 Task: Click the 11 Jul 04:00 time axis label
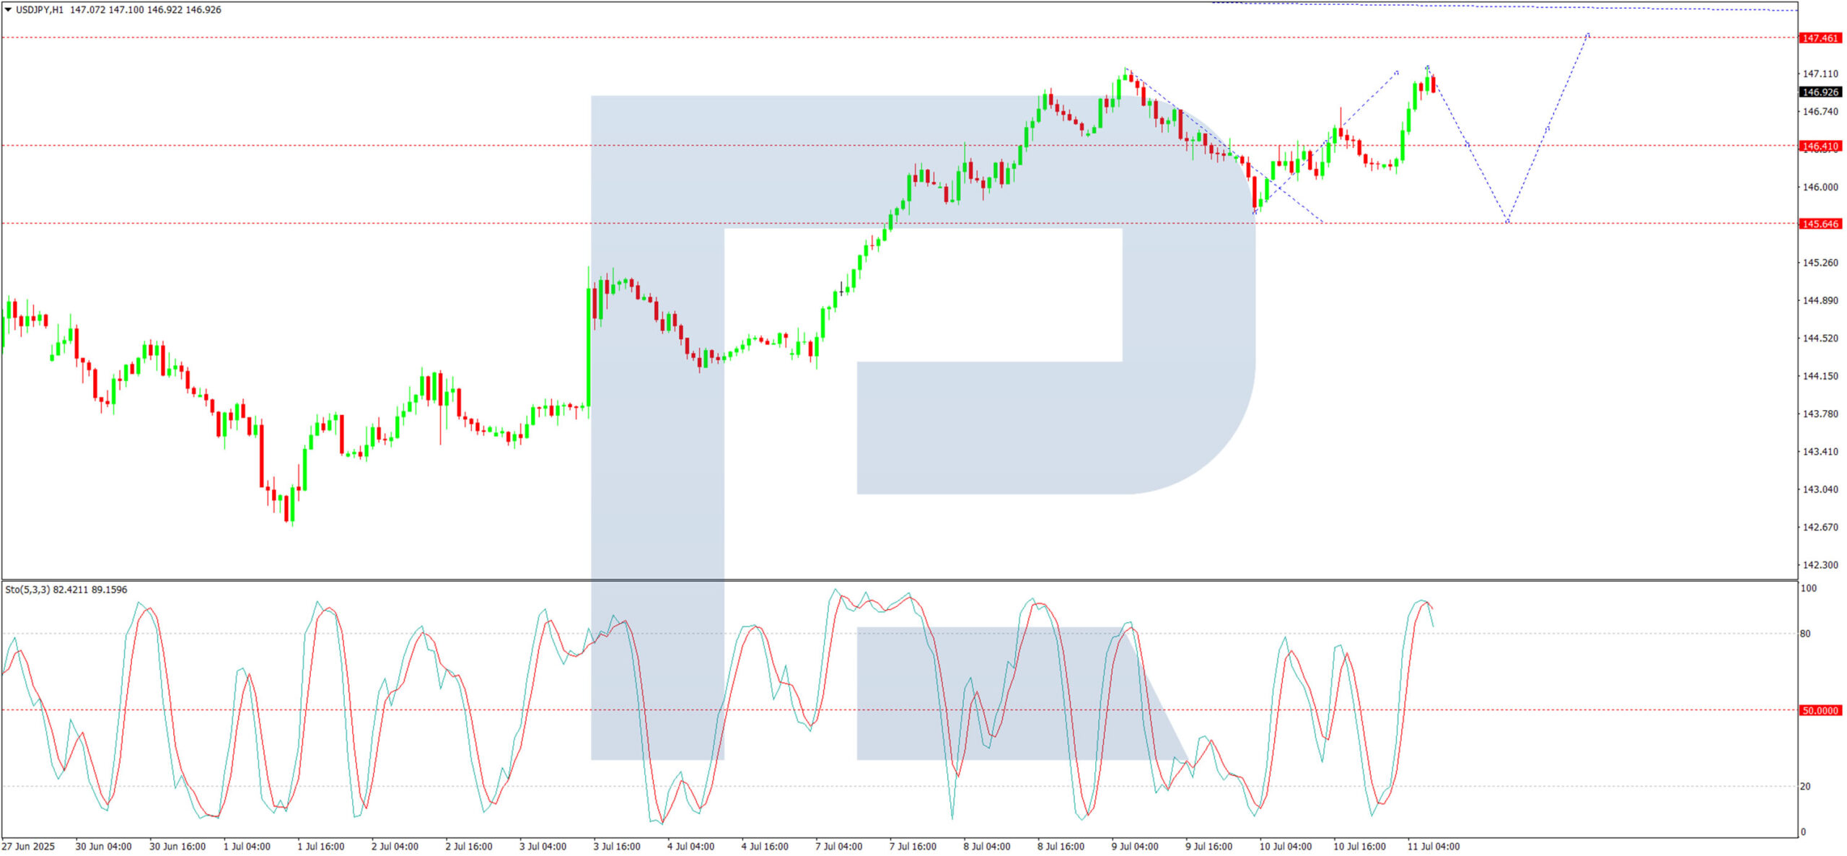click(x=1433, y=846)
